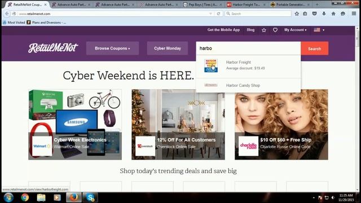The width and height of the screenshot is (361, 203).
Task: Click the Charlotte Russe logo tile
Action: pos(248,146)
